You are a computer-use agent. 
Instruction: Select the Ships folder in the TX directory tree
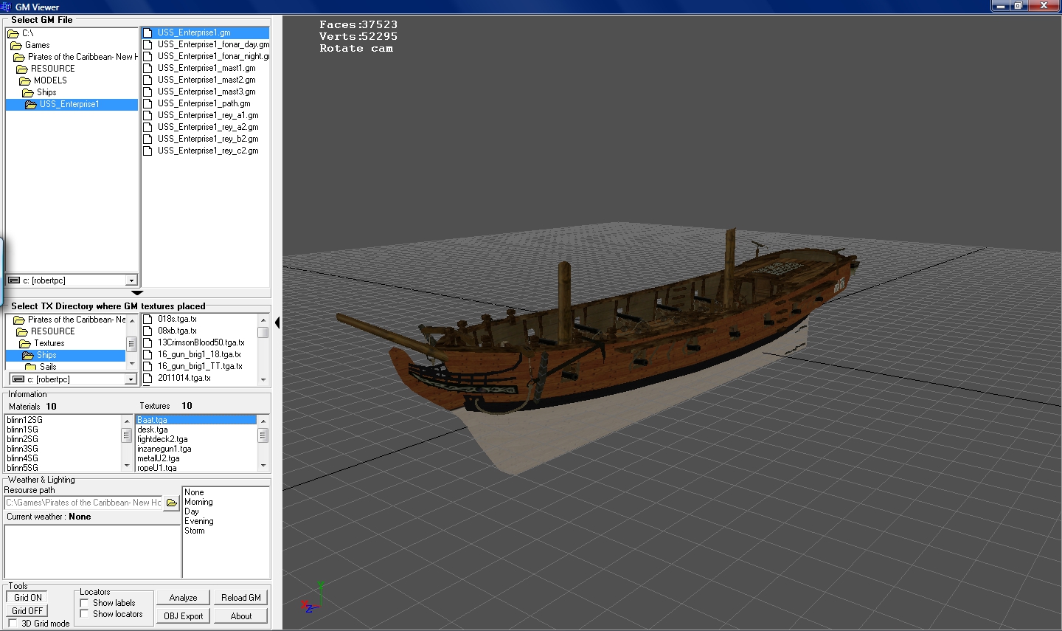pyautogui.click(x=46, y=355)
